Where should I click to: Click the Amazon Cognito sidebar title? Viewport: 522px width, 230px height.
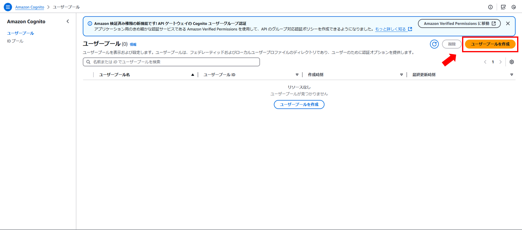point(26,22)
